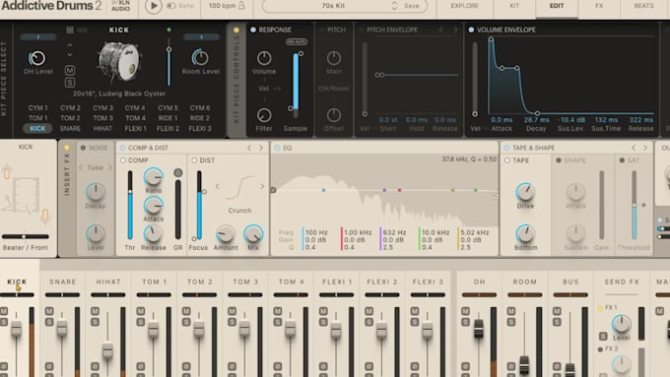Open the EXPLORE tab
The width and height of the screenshot is (670, 377).
[464, 6]
